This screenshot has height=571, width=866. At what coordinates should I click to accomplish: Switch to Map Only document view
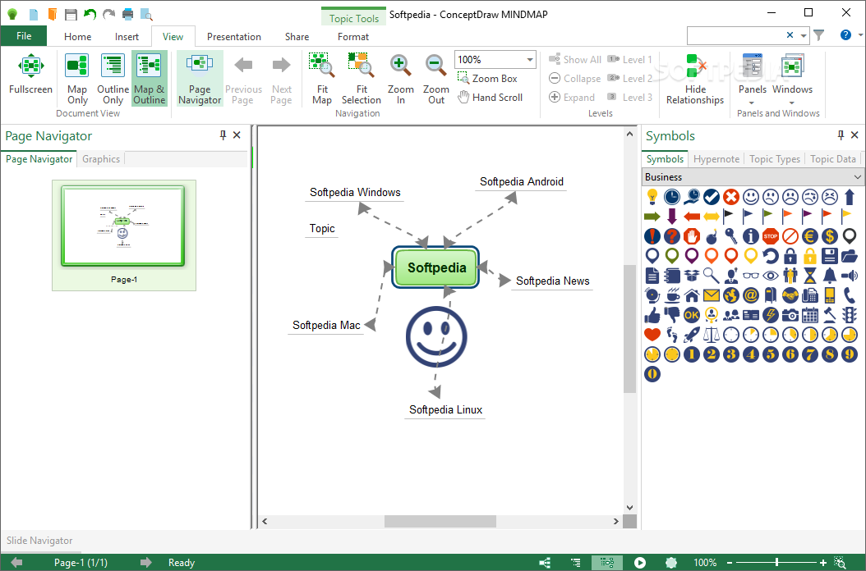coord(77,78)
